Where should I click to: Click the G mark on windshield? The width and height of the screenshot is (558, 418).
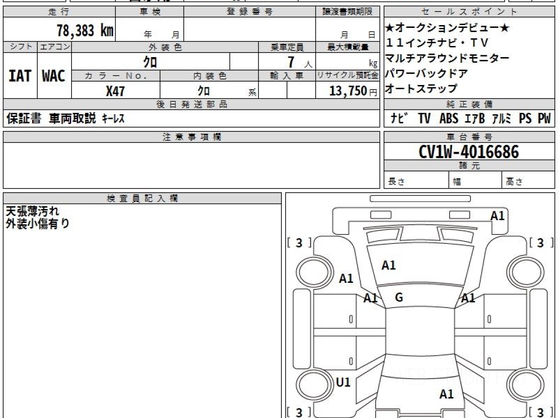point(399,298)
